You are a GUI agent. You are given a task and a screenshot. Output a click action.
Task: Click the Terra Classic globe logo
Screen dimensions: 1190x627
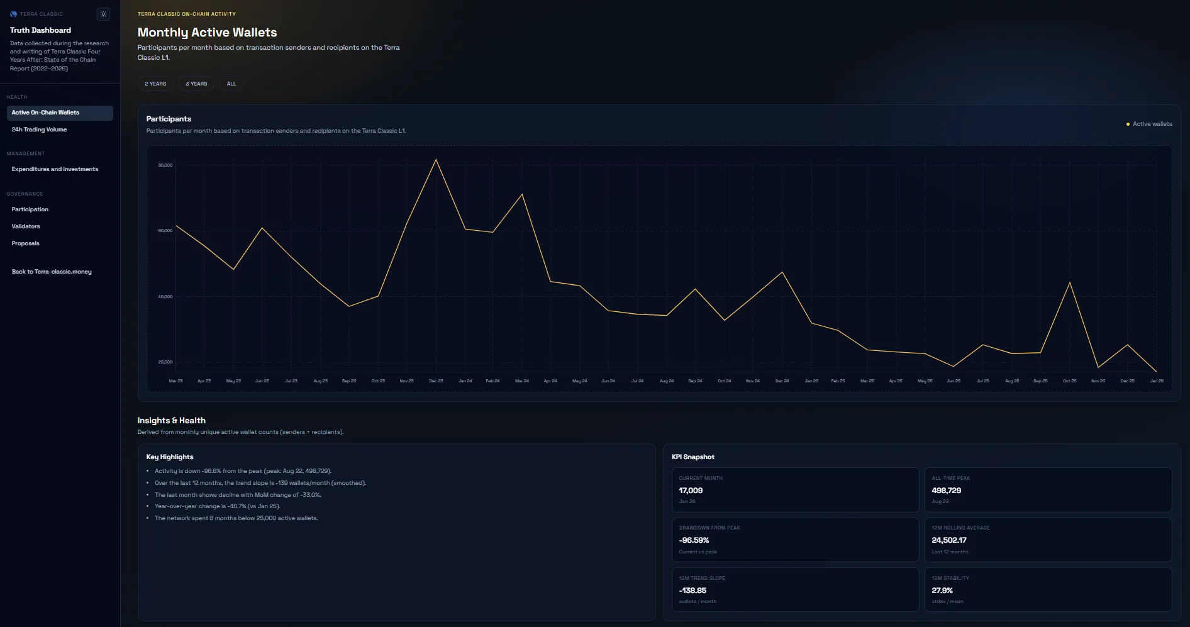point(13,14)
